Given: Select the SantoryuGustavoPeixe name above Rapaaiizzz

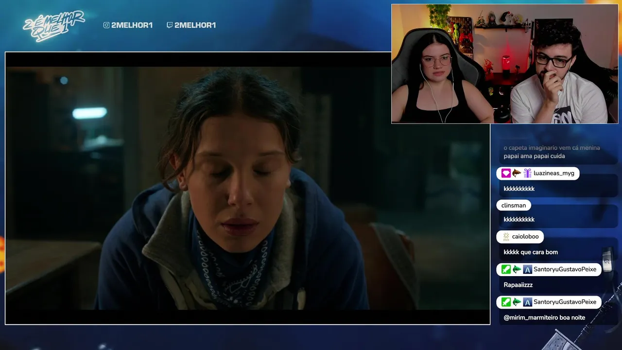Looking at the screenshot, I should coord(565,269).
